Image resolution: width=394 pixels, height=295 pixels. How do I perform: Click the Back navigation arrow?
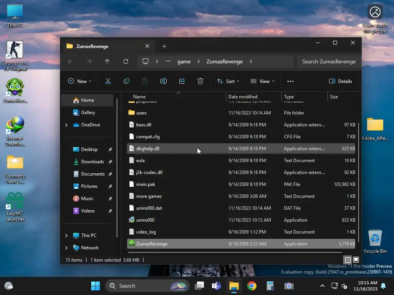70,61
